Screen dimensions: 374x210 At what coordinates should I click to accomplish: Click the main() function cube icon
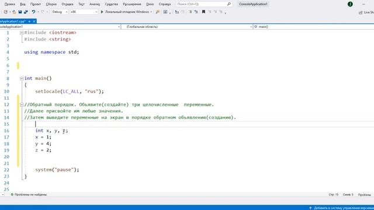click(256, 27)
